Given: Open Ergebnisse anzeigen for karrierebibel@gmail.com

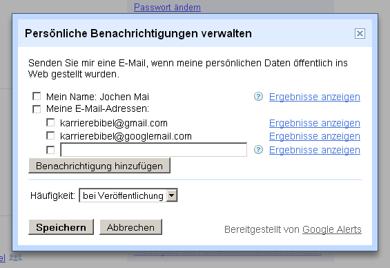Looking at the screenshot, I should pyautogui.click(x=315, y=123).
